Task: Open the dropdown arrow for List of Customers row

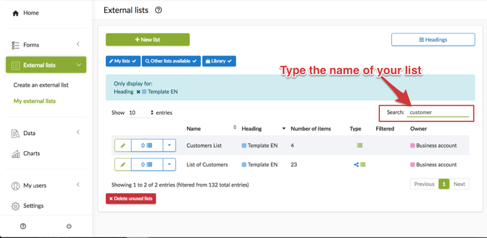Action: [x=169, y=165]
